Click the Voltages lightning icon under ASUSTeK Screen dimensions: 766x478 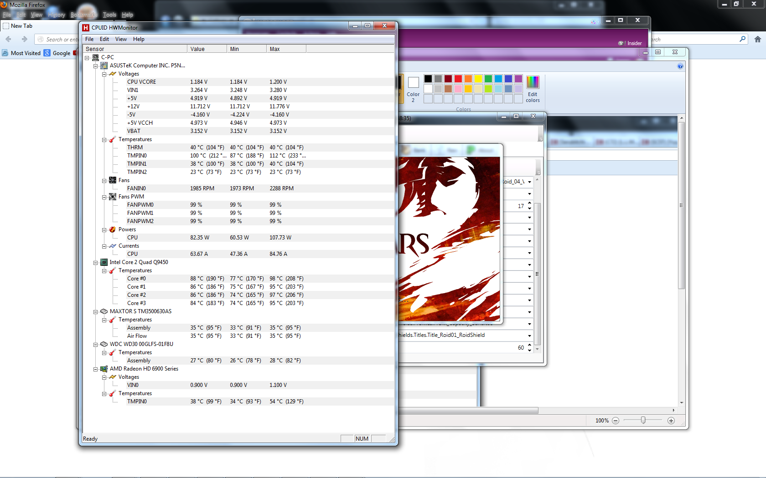[113, 74]
